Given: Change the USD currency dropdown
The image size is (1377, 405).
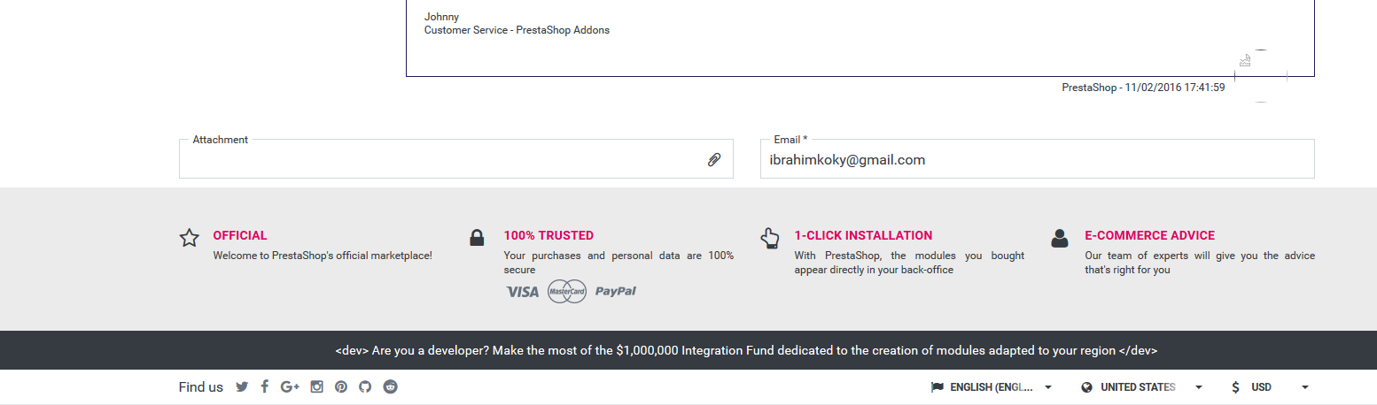Looking at the screenshot, I should click(1270, 387).
